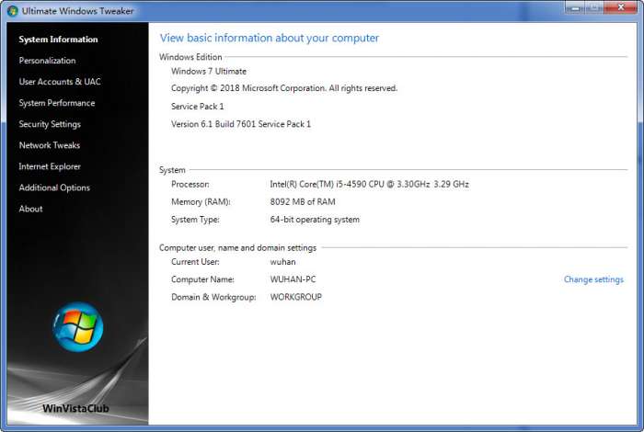644x432 pixels.
Task: Click the 'System Type:' label
Action: tap(195, 220)
